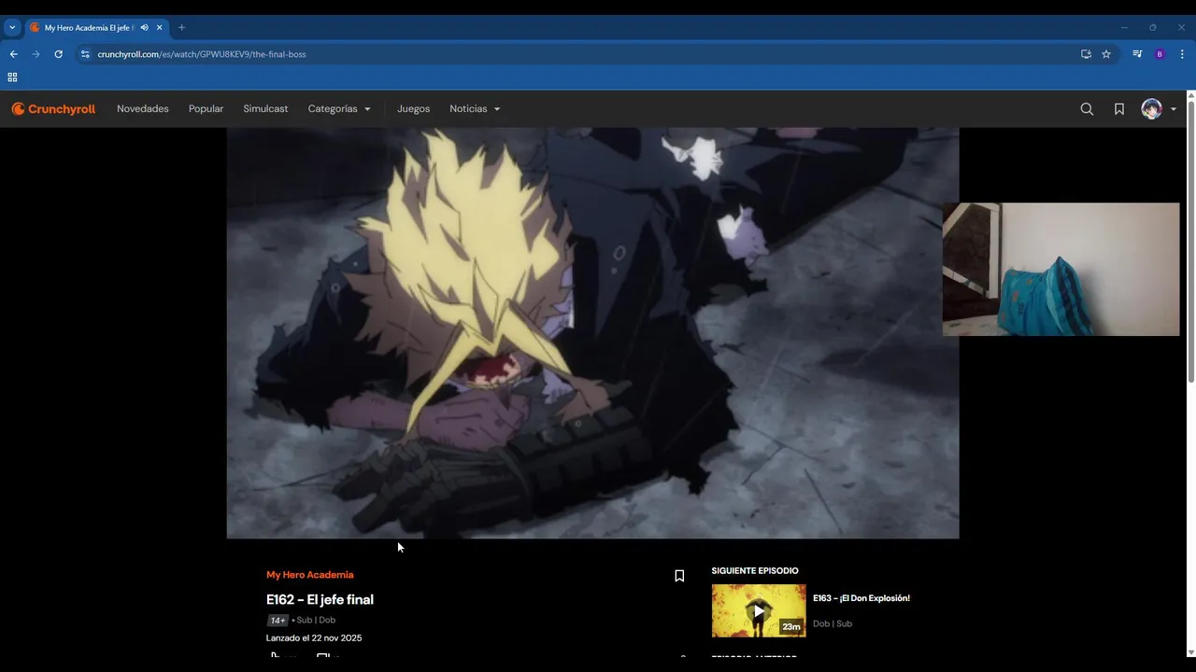Open the Popular menu item
1196x672 pixels.
point(206,109)
